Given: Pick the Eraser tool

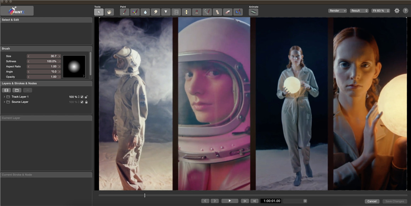Looking at the screenshot, I should [x=227, y=12].
